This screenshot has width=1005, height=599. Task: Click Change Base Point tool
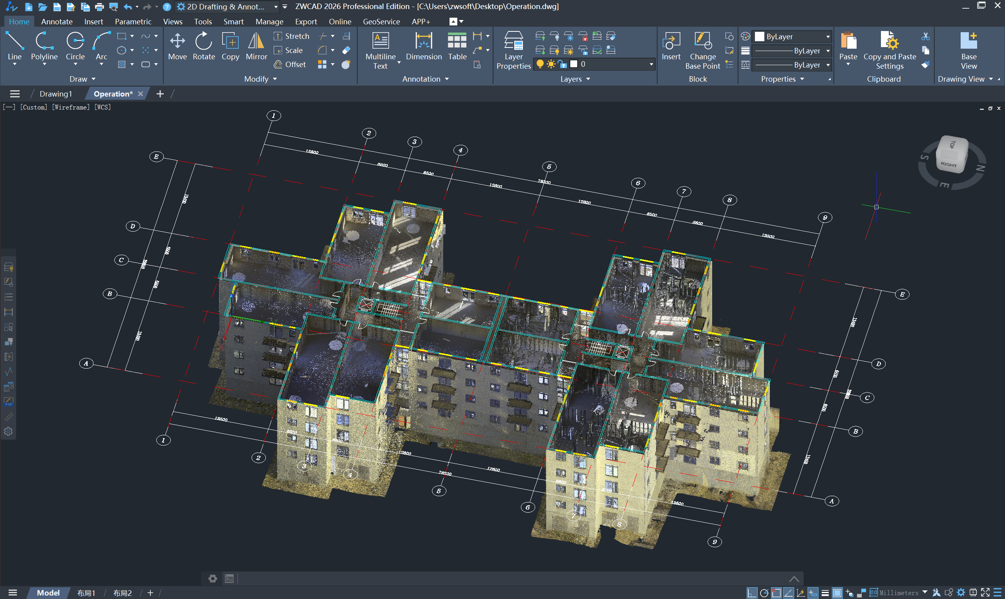702,51
